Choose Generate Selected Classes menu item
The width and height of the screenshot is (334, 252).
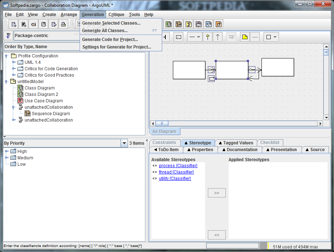(121, 23)
